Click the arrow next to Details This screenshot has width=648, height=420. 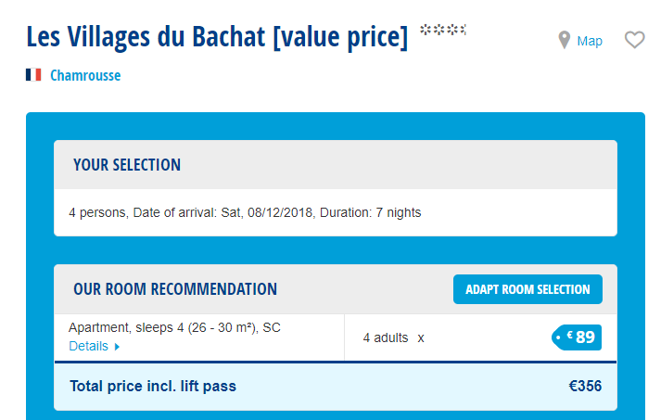(118, 347)
